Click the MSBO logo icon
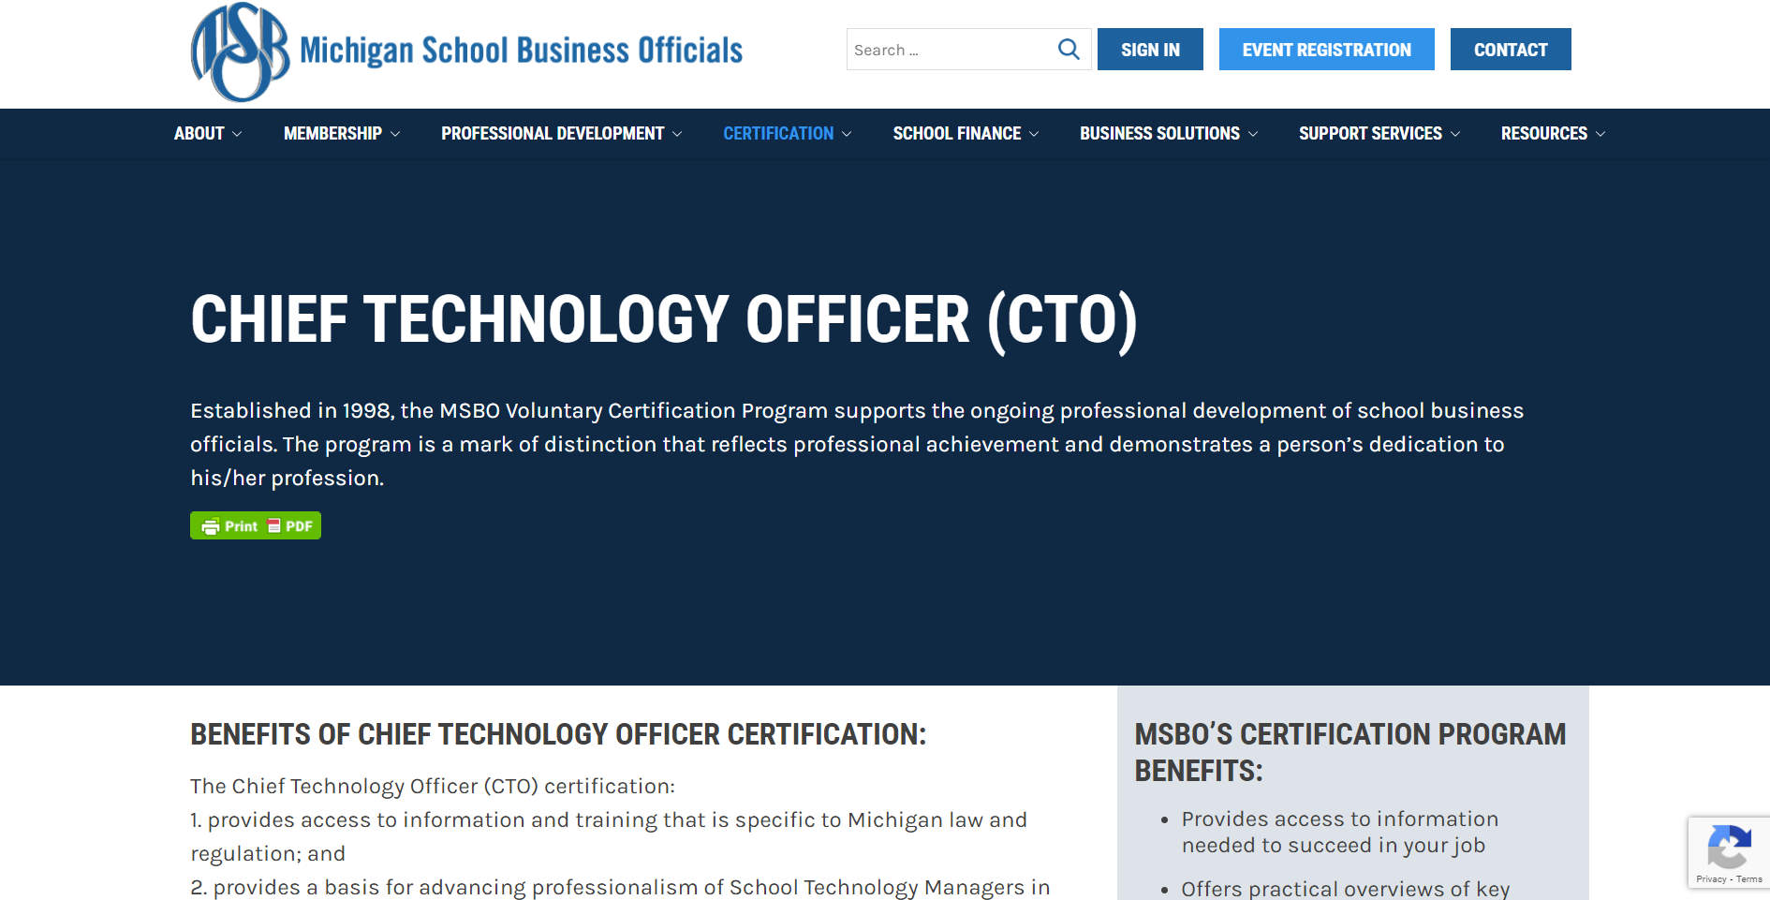 (x=240, y=52)
